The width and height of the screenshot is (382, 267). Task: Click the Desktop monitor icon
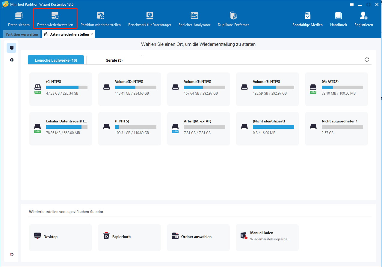37,236
